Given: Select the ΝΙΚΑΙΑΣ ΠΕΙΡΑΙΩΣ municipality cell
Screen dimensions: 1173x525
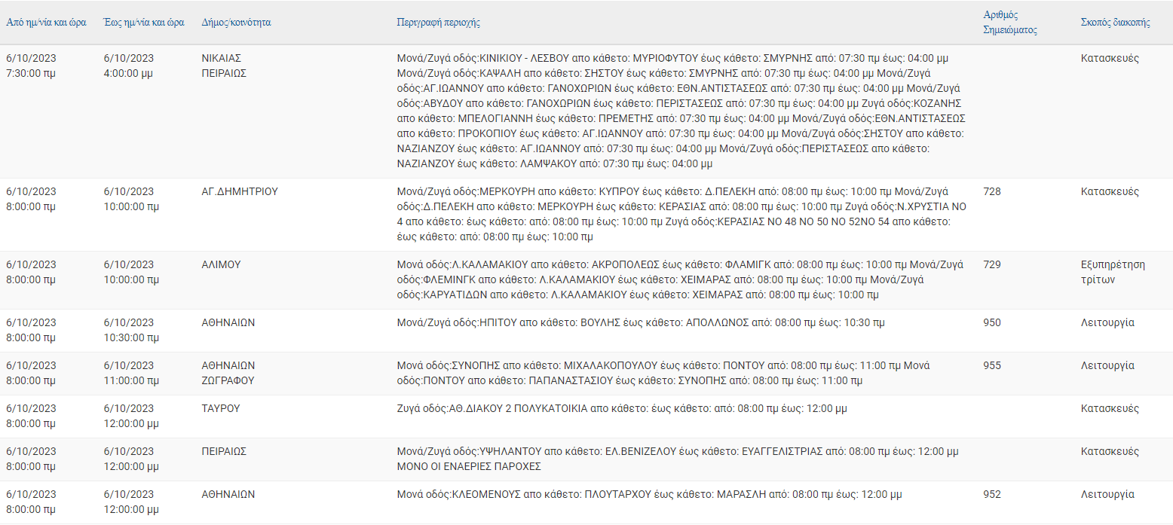Looking at the screenshot, I should pyautogui.click(x=225, y=66).
